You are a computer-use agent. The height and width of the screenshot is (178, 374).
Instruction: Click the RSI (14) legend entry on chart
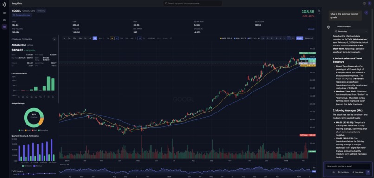click(x=253, y=38)
